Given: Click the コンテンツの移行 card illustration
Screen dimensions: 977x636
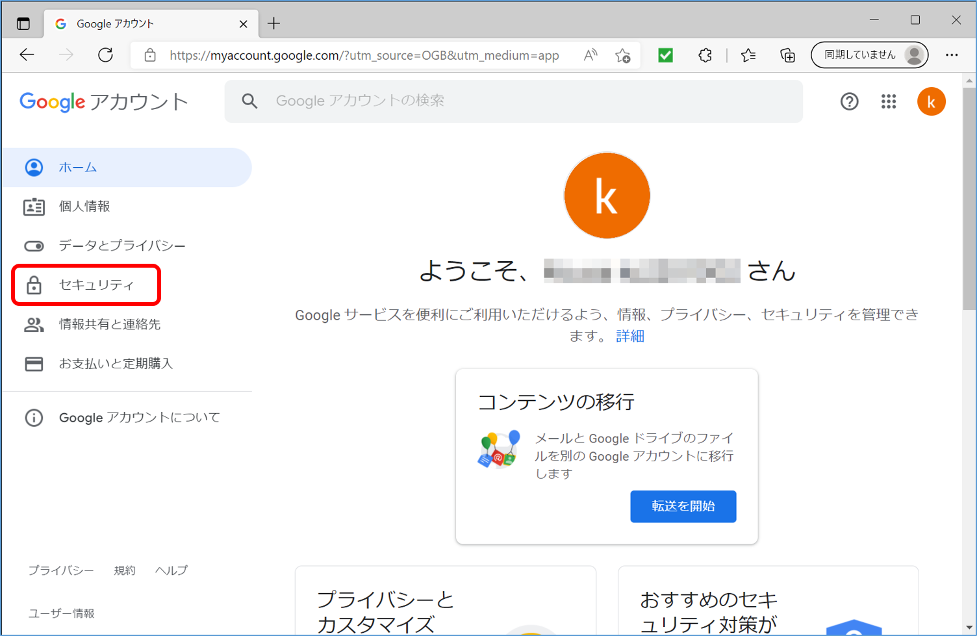Looking at the screenshot, I should pos(499,450).
